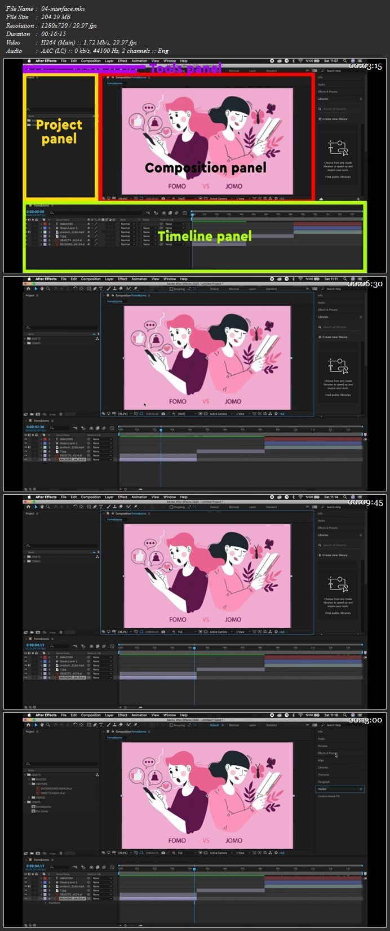Image resolution: width=390 pixels, height=931 pixels.
Task: Select the Home icon in the 00:13:00 frame toolbar
Action: tap(28, 725)
